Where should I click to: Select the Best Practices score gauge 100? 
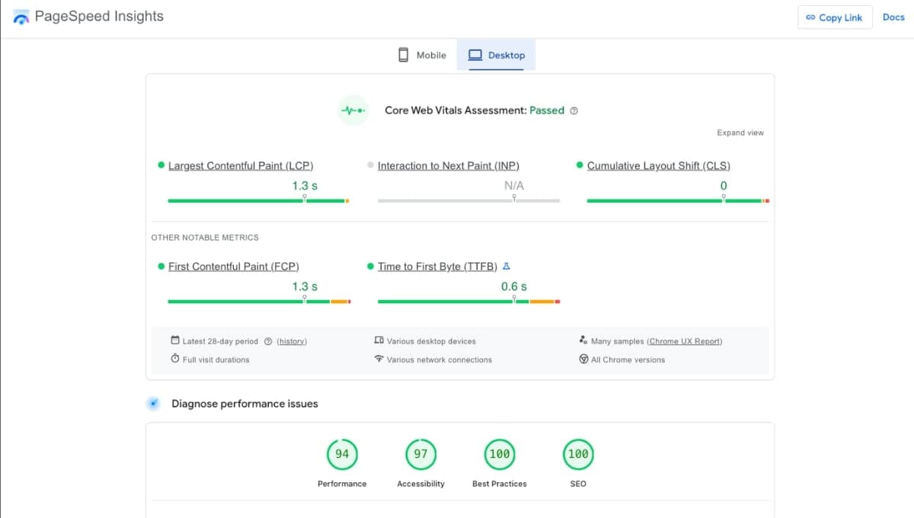[x=500, y=454]
